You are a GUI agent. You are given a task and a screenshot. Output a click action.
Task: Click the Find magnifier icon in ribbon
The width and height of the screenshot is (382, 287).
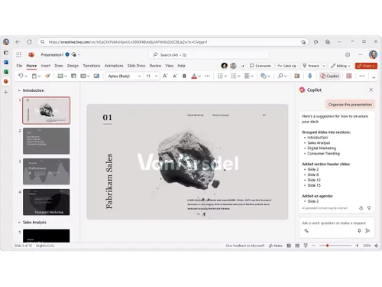point(280,76)
